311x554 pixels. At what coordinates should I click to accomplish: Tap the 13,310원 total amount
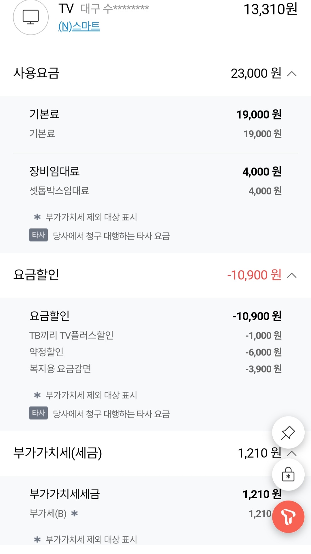(x=270, y=10)
